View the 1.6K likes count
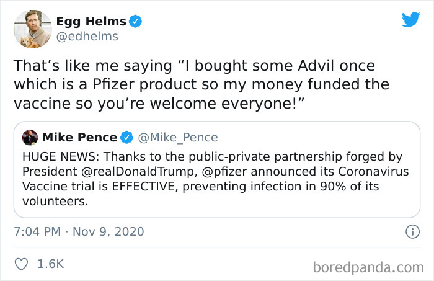This screenshot has width=434, height=281. (x=50, y=264)
